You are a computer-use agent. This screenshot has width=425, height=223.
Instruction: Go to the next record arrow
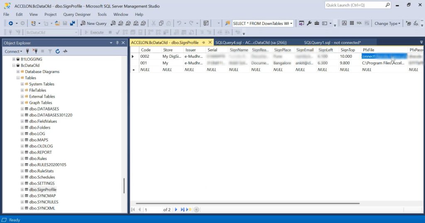tap(176, 209)
